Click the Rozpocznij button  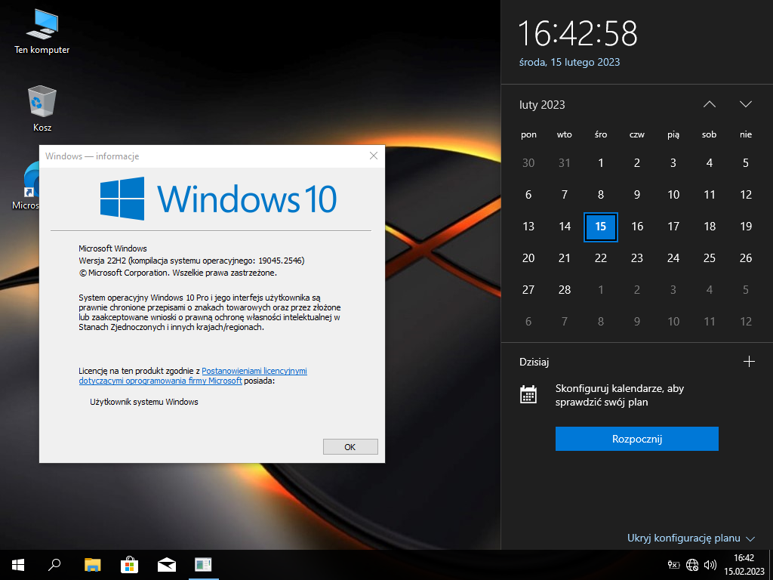coord(636,439)
